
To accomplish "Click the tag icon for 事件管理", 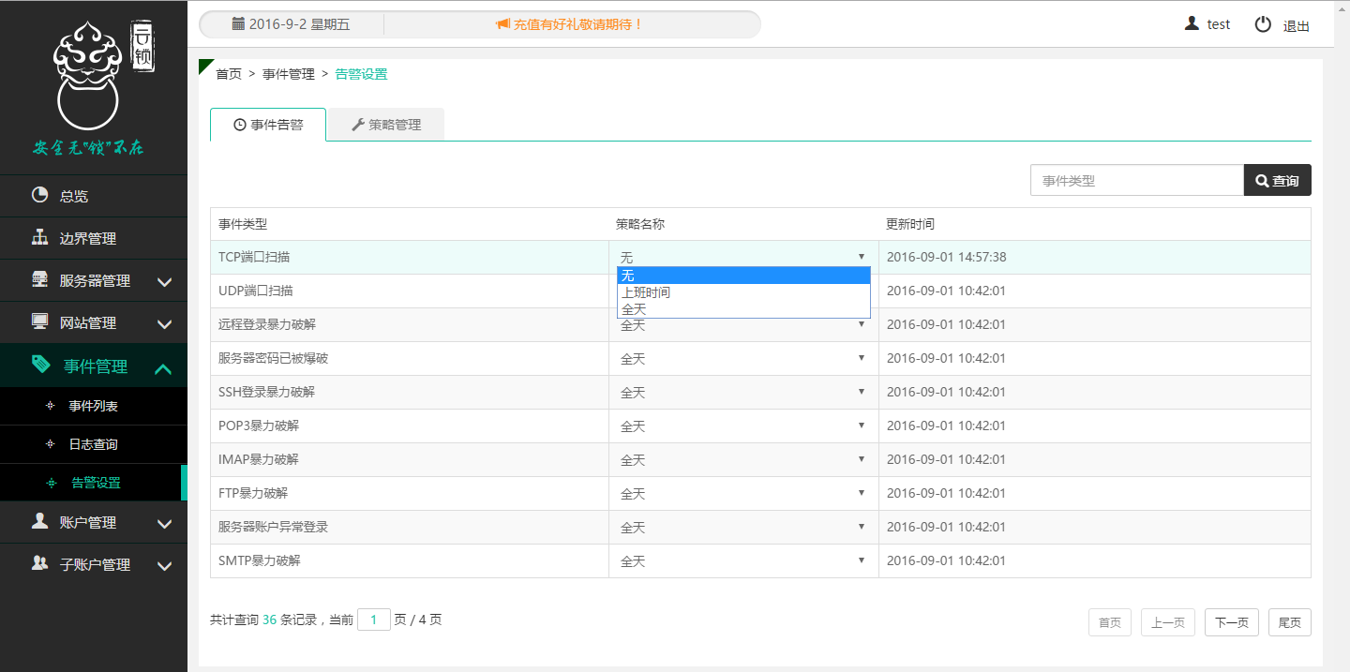I will tap(40, 365).
